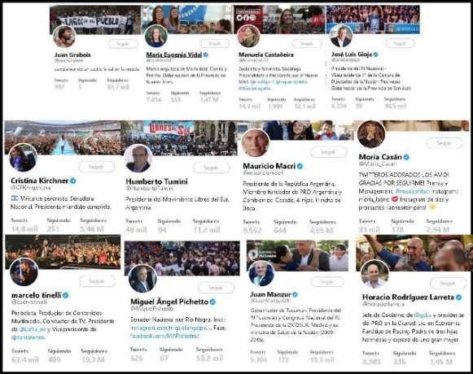The width and height of the screenshot is (473, 374).
Task: Click Seguir on Humberto Tumini's card
Action: (x=211, y=167)
